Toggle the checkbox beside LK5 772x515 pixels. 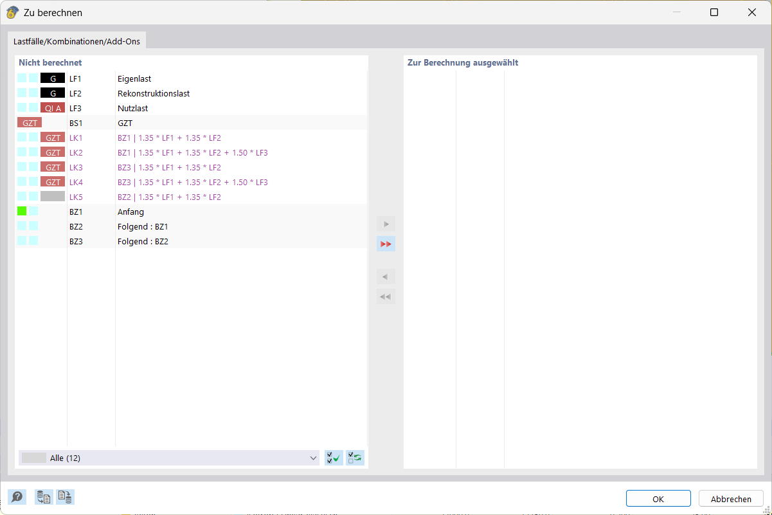click(21, 196)
